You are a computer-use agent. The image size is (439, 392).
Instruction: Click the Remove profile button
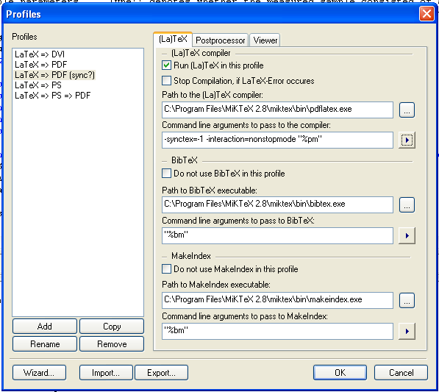coord(112,344)
